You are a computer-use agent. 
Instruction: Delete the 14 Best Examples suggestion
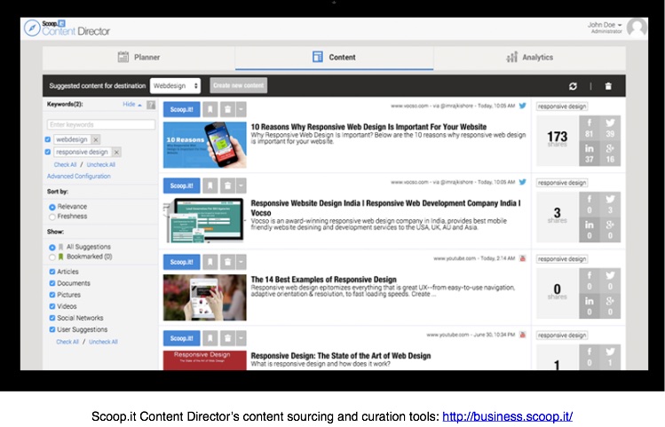[227, 262]
